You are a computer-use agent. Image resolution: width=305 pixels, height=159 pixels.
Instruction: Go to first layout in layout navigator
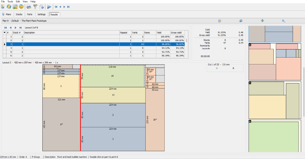[x=5, y=28]
